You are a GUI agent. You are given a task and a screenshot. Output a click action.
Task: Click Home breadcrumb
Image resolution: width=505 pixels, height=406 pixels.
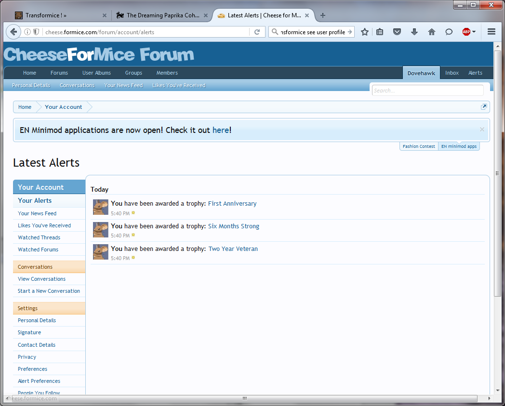pos(25,107)
